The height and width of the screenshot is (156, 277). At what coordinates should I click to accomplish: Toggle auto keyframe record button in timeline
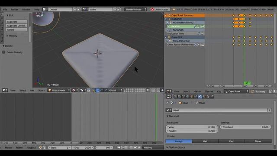tap(40, 147)
